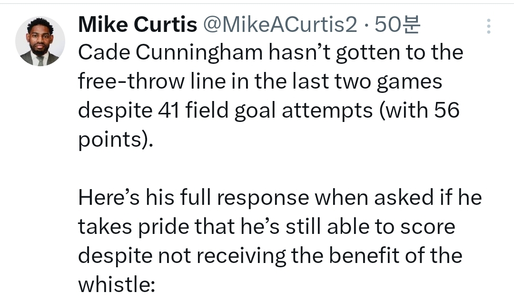Screen dimensions: 514x303
Task: Click the word 'whistle:' ending the tweet
Action: [x=117, y=284]
